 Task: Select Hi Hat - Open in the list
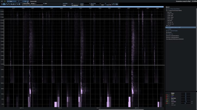coord(170,19)
